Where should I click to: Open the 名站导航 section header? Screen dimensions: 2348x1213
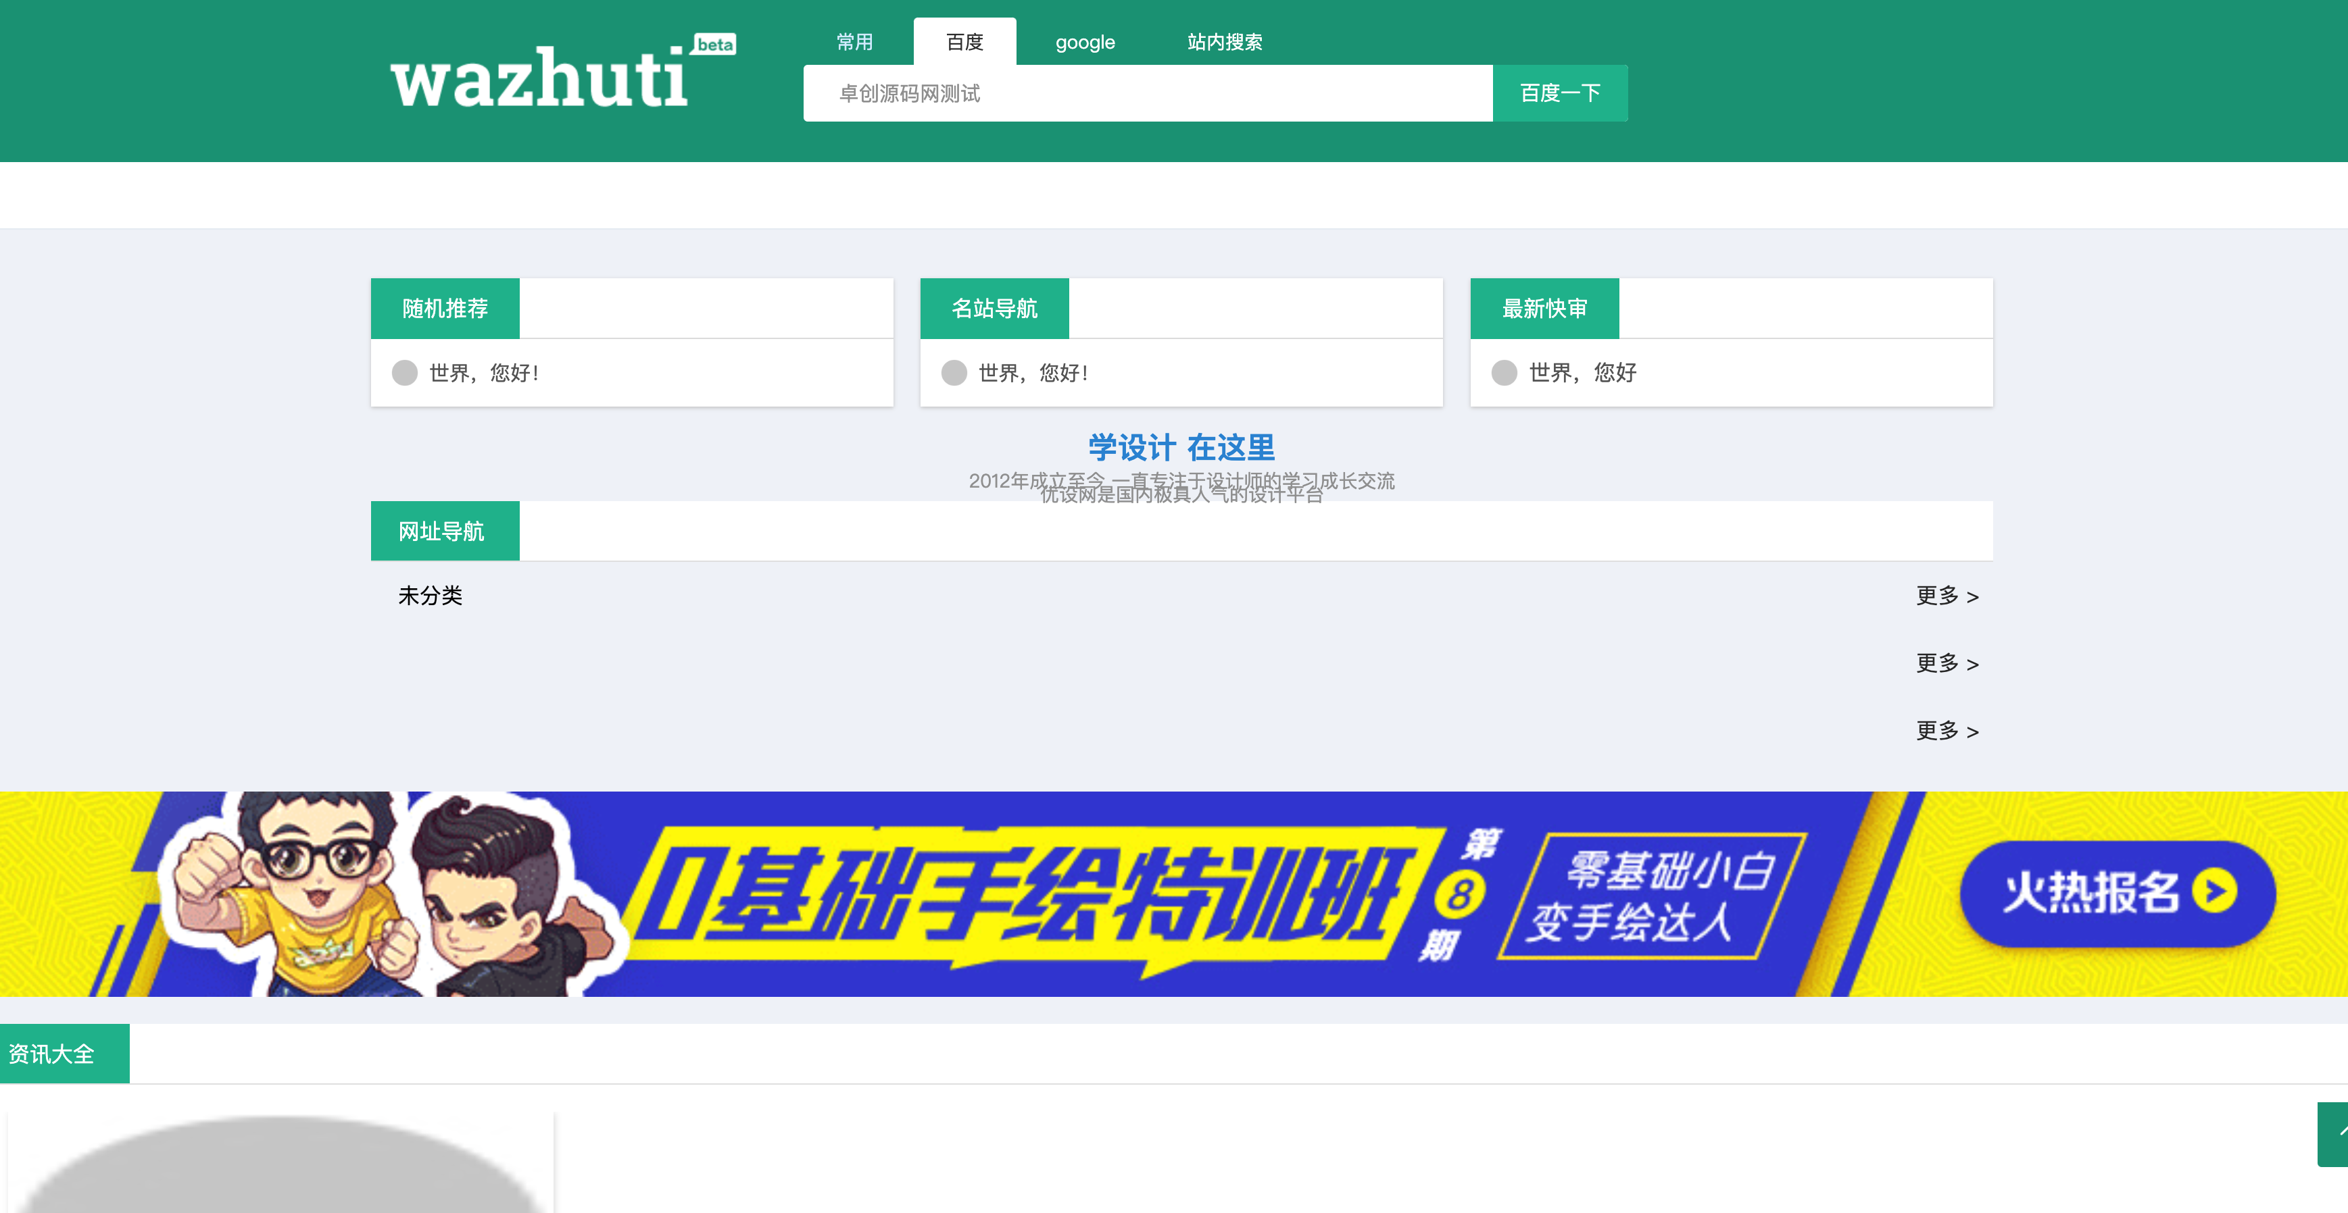point(994,309)
